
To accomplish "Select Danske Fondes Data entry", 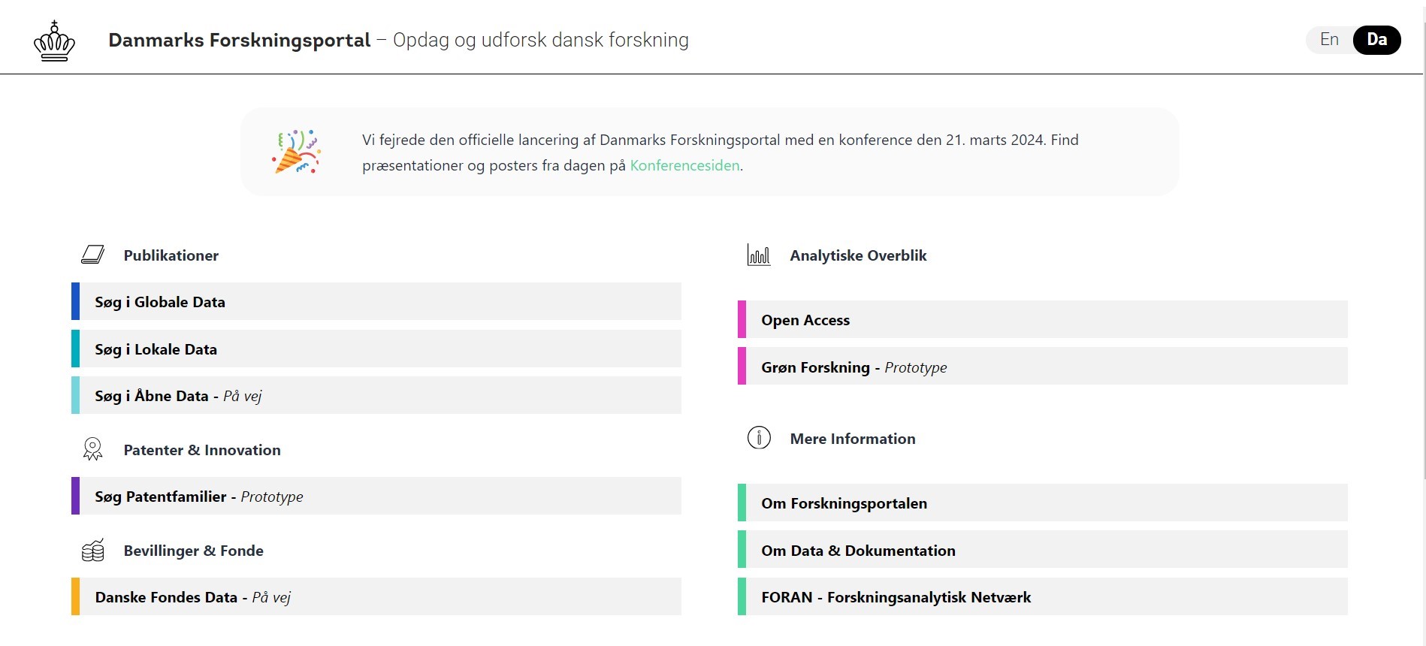I will pyautogui.click(x=376, y=597).
